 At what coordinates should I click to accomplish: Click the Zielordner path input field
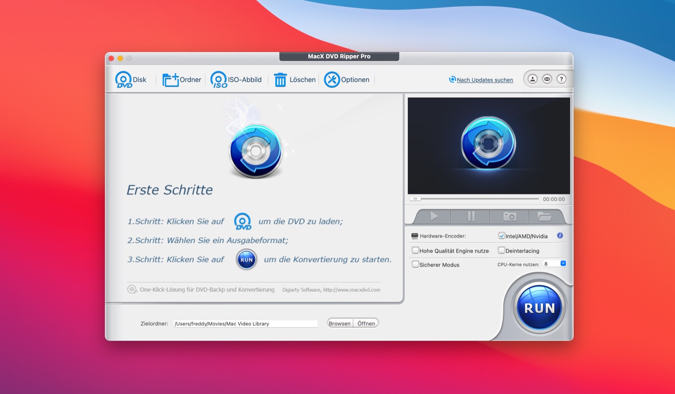[245, 323]
